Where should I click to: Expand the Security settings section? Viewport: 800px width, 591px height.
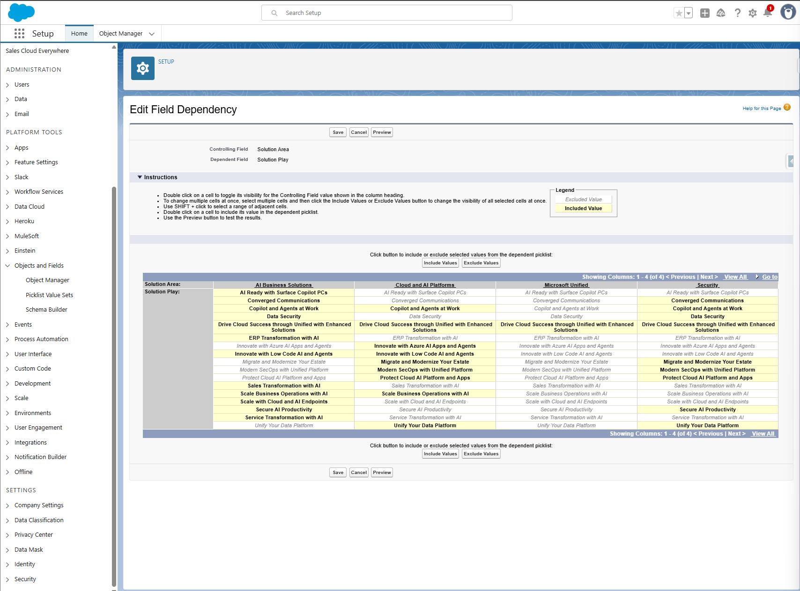tap(7, 579)
